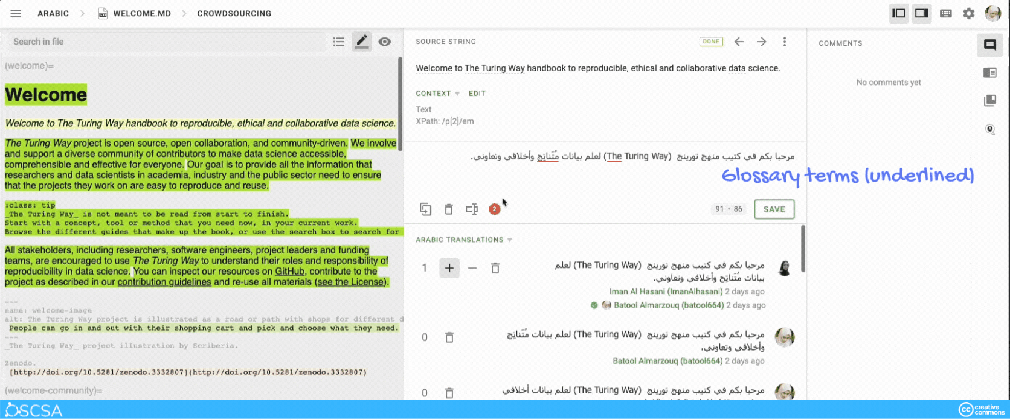The image size is (1010, 420).
Task: Click the EDIT context link
Action: [x=477, y=94]
